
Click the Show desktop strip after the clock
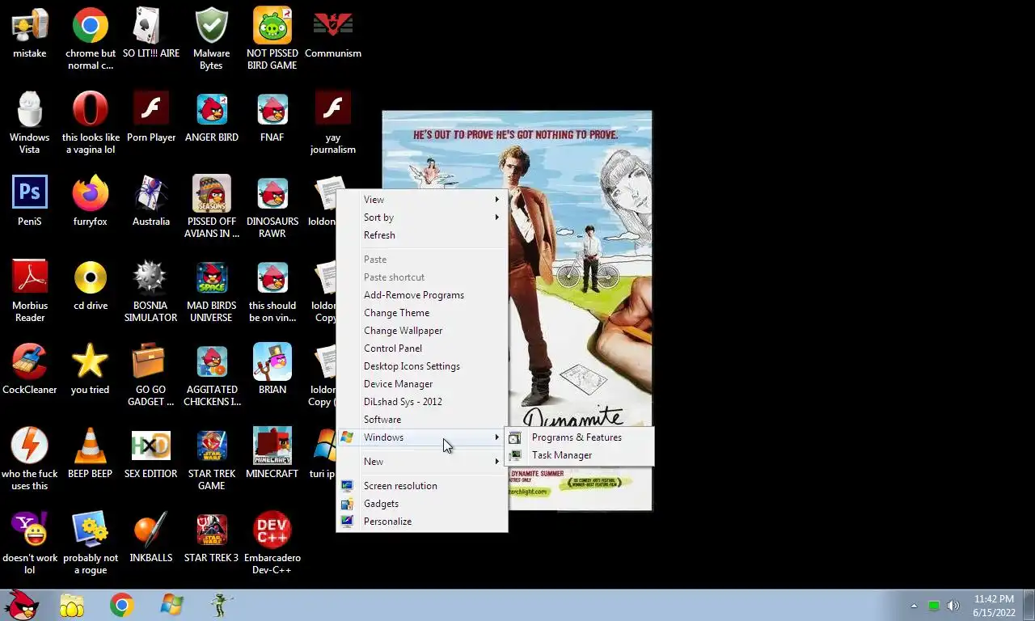[x=1029, y=605]
